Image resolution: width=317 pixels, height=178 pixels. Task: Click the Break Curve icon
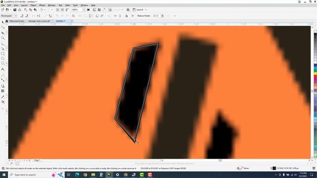(39, 16)
